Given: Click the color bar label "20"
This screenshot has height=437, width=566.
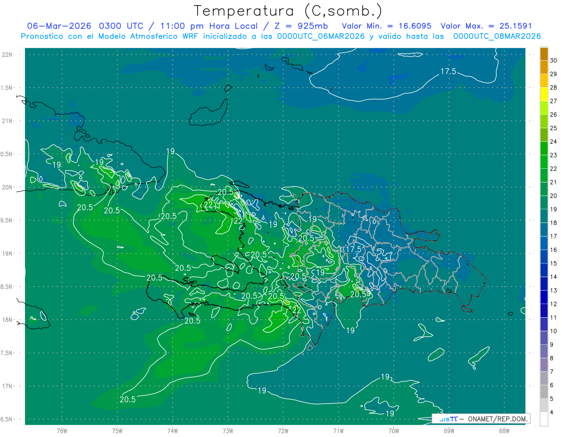Looking at the screenshot, I should coord(554,196).
